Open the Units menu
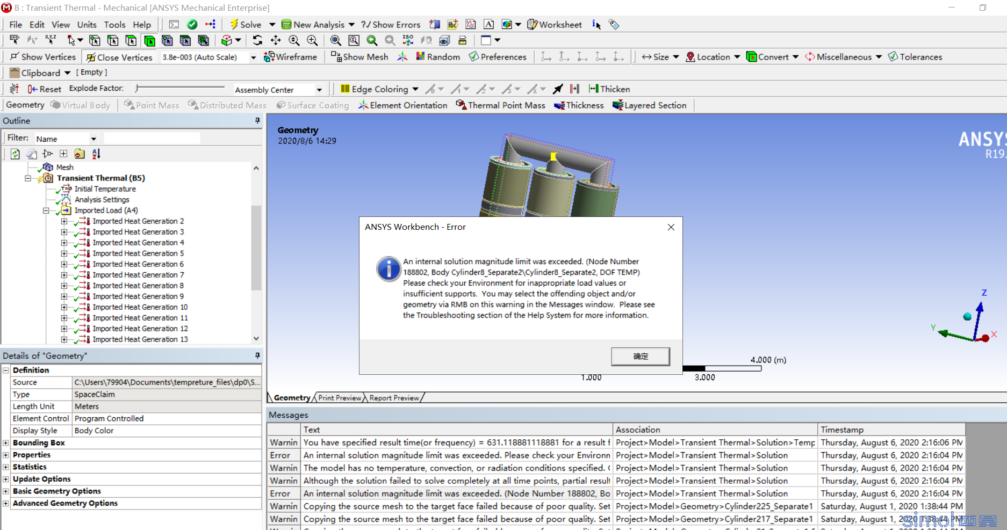This screenshot has height=530, width=1007. point(87,25)
